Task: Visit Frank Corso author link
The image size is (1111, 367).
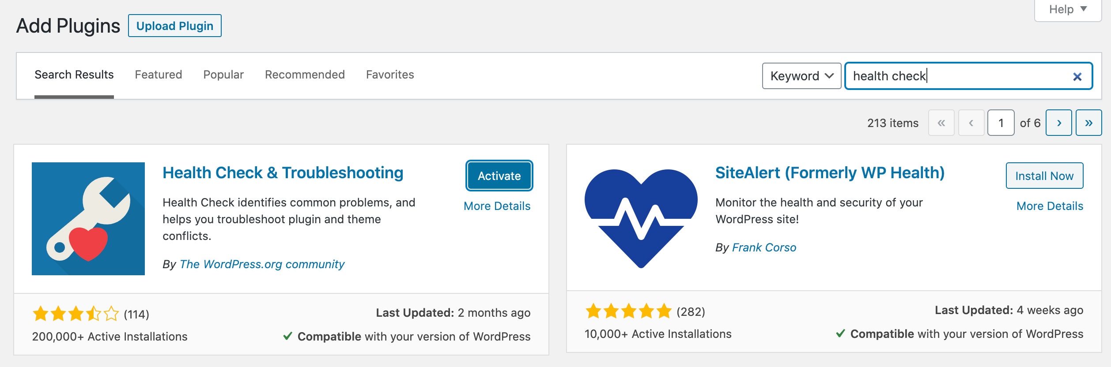Action: click(x=764, y=247)
